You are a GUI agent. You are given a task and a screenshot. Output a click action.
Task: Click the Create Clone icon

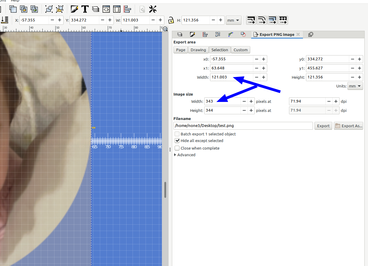pos(24,9)
